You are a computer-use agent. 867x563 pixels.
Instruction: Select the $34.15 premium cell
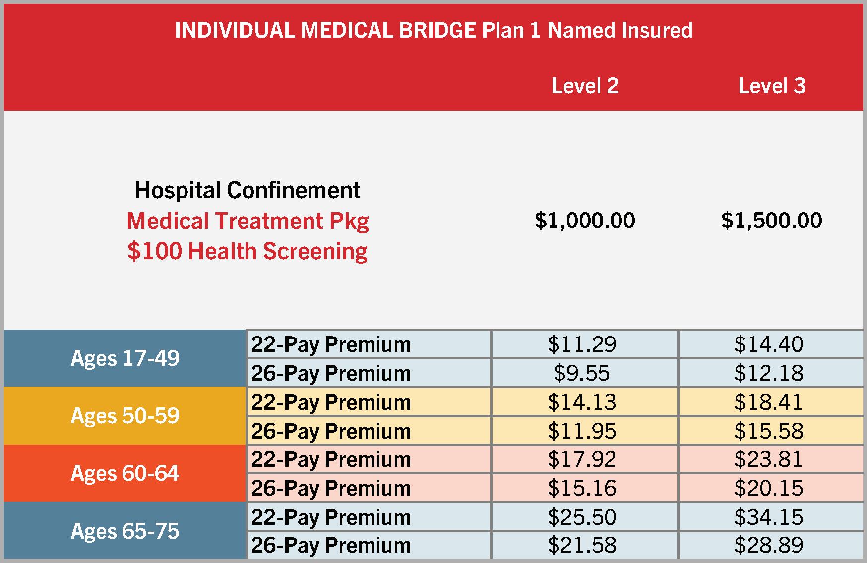768,517
